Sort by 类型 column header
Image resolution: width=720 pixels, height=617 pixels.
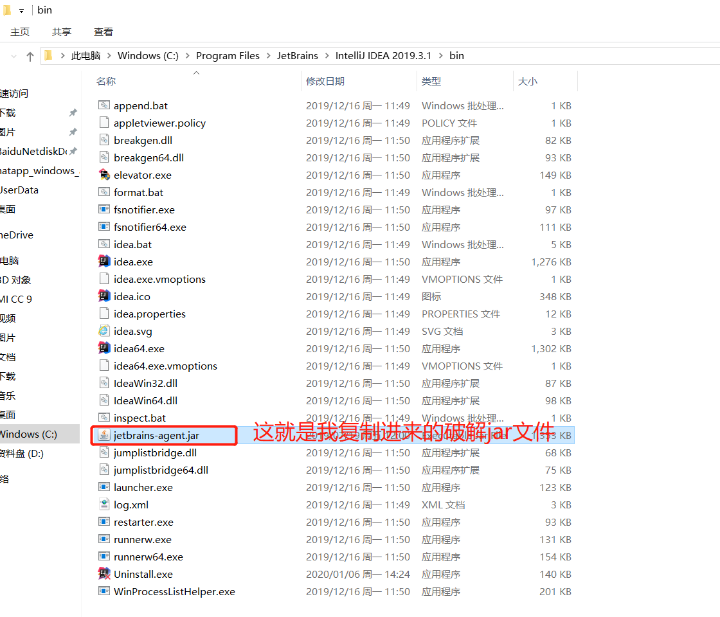(x=431, y=81)
